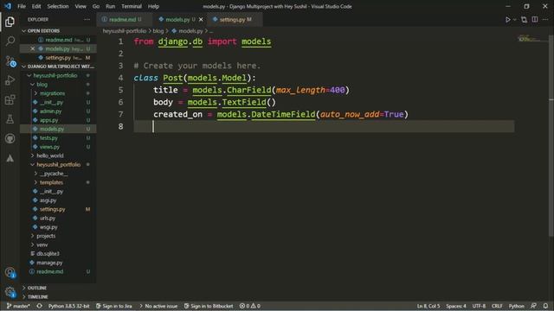Open the Edit menu
This screenshot has width=554, height=311.
point(36,6)
